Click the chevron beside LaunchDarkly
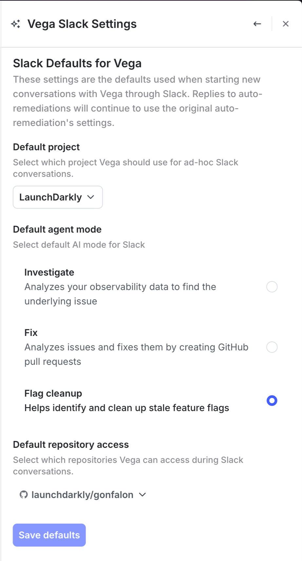302x561 pixels. [x=91, y=197]
